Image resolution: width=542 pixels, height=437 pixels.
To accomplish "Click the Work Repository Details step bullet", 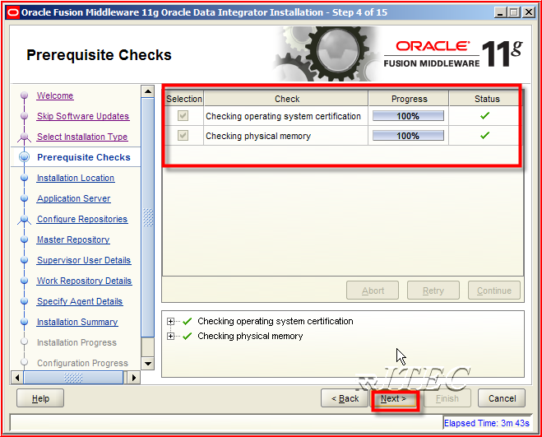I will click(24, 281).
